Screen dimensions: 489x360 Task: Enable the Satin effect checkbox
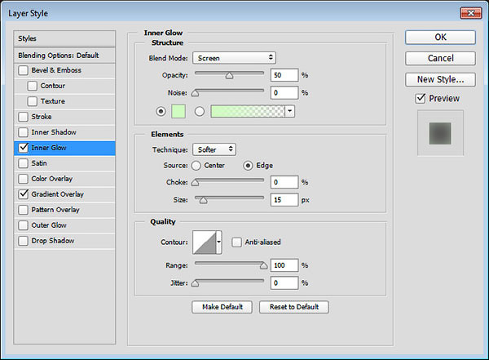coord(23,163)
